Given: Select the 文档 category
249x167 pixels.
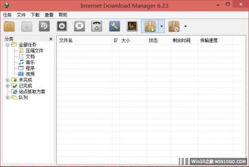Looking at the screenshot, I should click(30, 56).
